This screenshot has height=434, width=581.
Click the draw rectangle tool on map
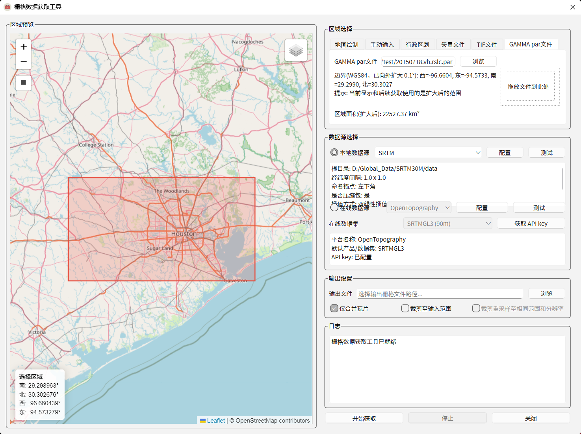pyautogui.click(x=24, y=83)
